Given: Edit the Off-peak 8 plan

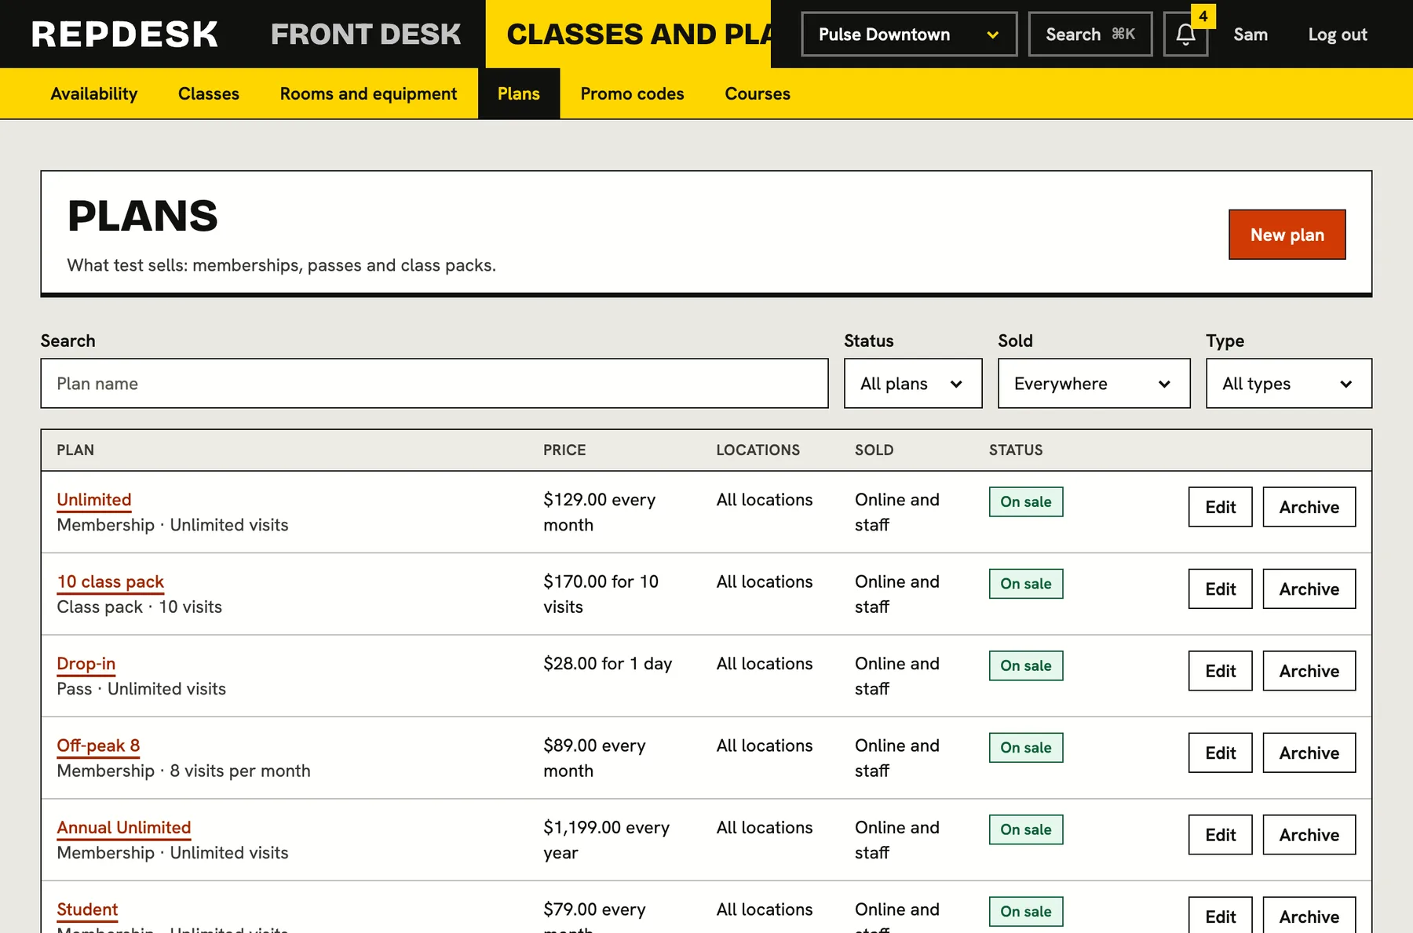Looking at the screenshot, I should click(x=1221, y=753).
